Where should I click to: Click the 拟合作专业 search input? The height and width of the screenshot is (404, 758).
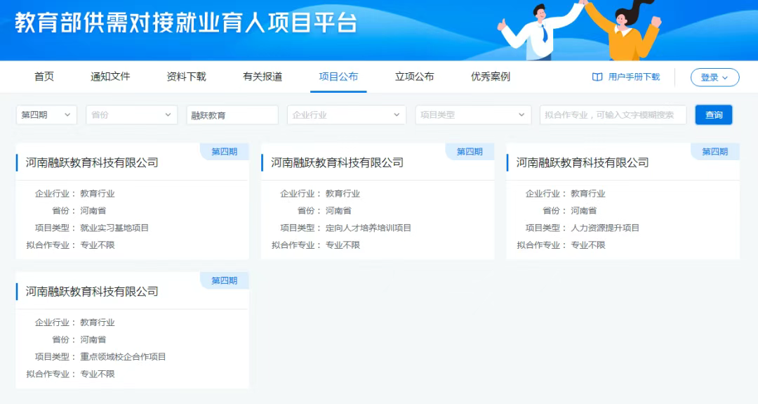coord(613,115)
